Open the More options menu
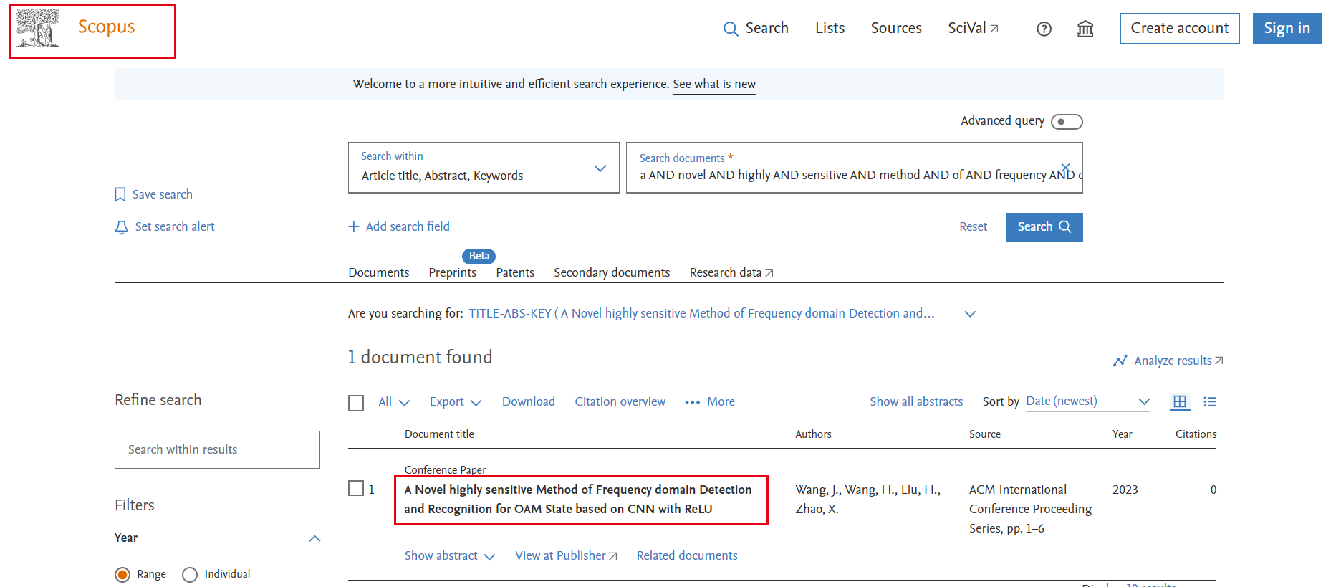This screenshot has width=1341, height=587. [x=710, y=402]
